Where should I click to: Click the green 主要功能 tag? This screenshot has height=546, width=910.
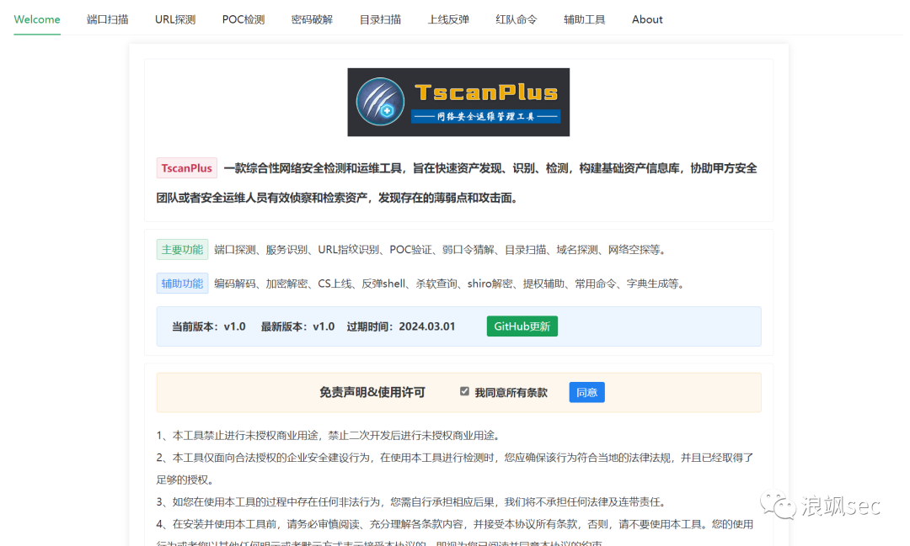coord(182,249)
